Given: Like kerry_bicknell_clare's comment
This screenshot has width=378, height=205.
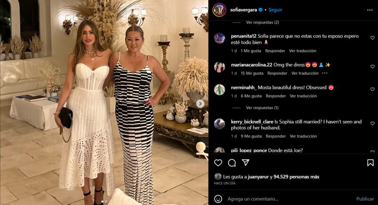Looking at the screenshot, I should [372, 123].
